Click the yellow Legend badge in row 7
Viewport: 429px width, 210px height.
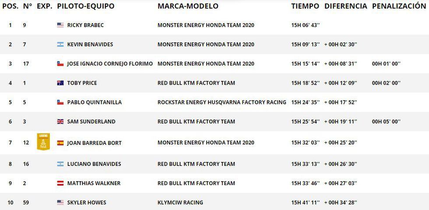pos(43,142)
